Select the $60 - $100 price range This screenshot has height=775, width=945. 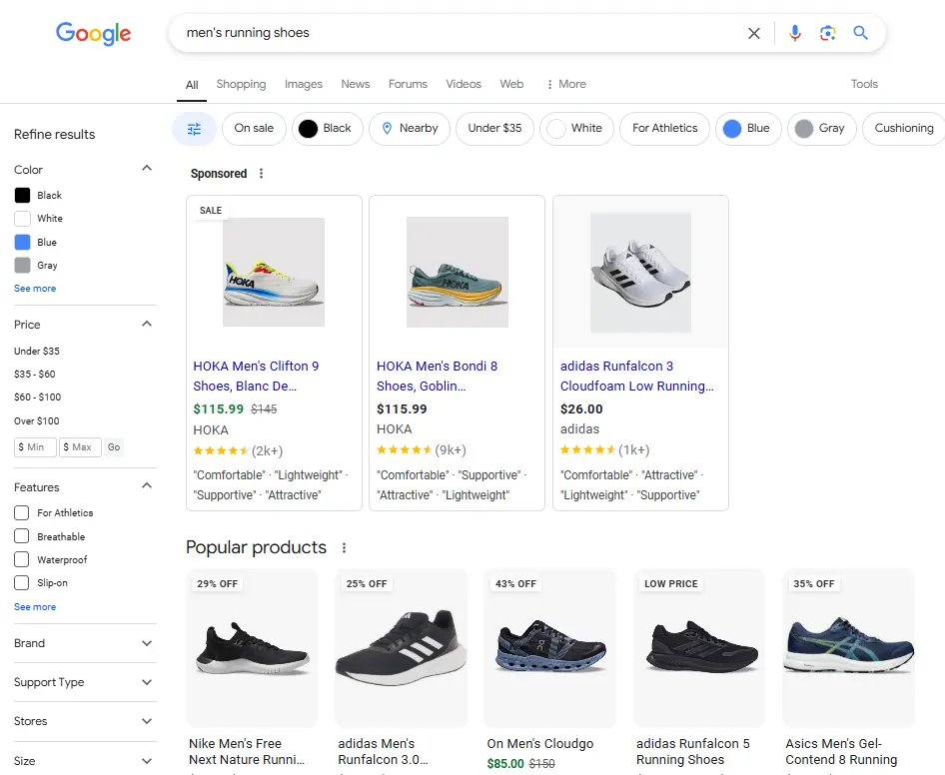[37, 397]
